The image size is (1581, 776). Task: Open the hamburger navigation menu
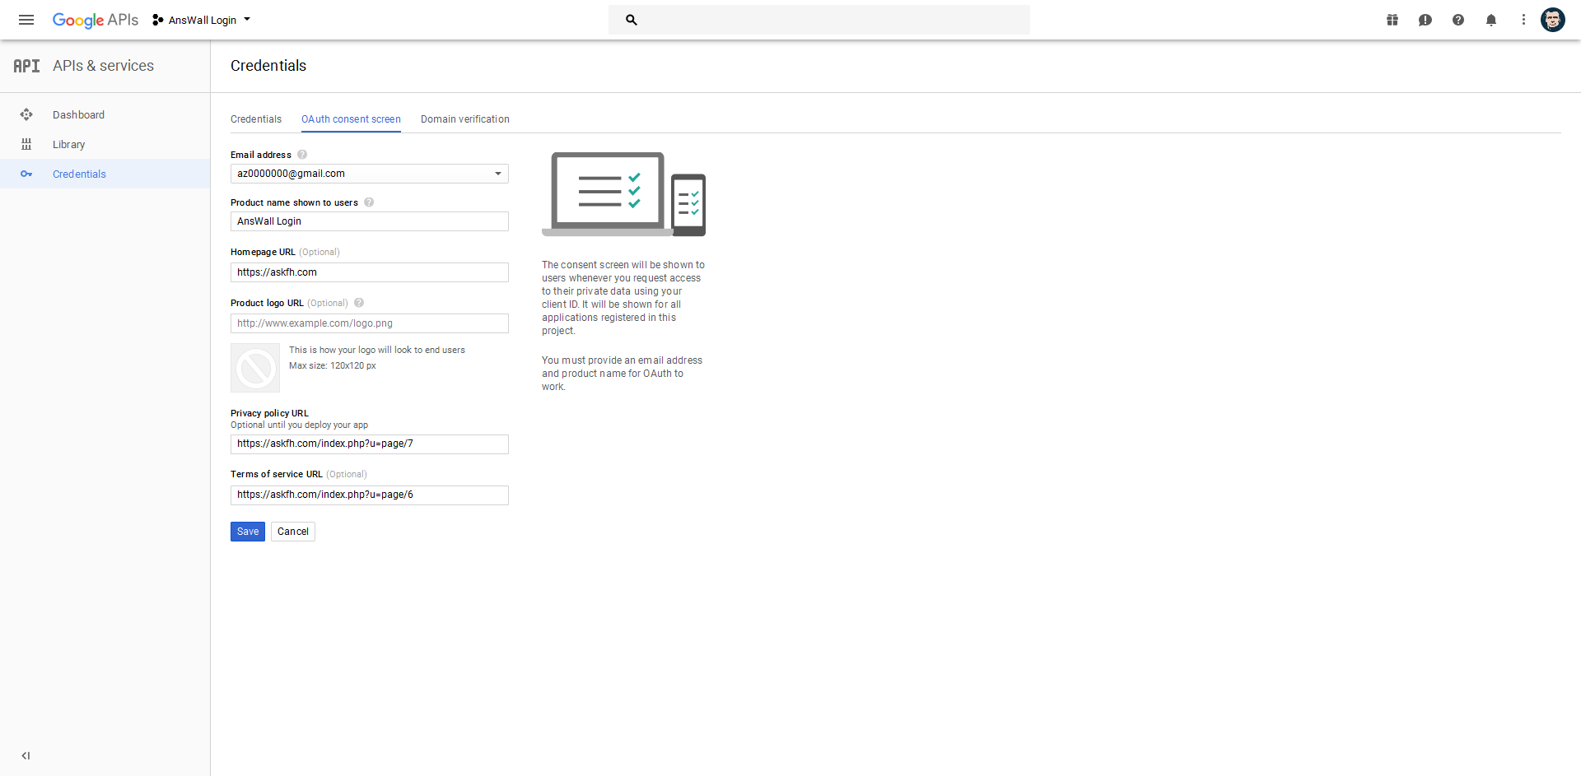coord(26,20)
